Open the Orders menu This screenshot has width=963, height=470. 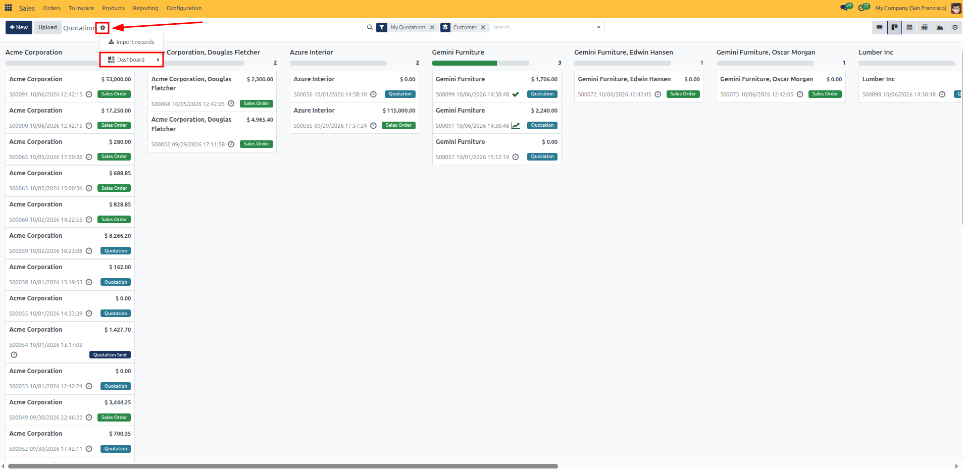point(52,8)
